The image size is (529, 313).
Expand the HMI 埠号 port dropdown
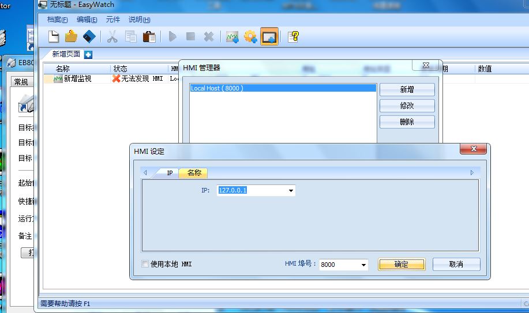(x=363, y=265)
